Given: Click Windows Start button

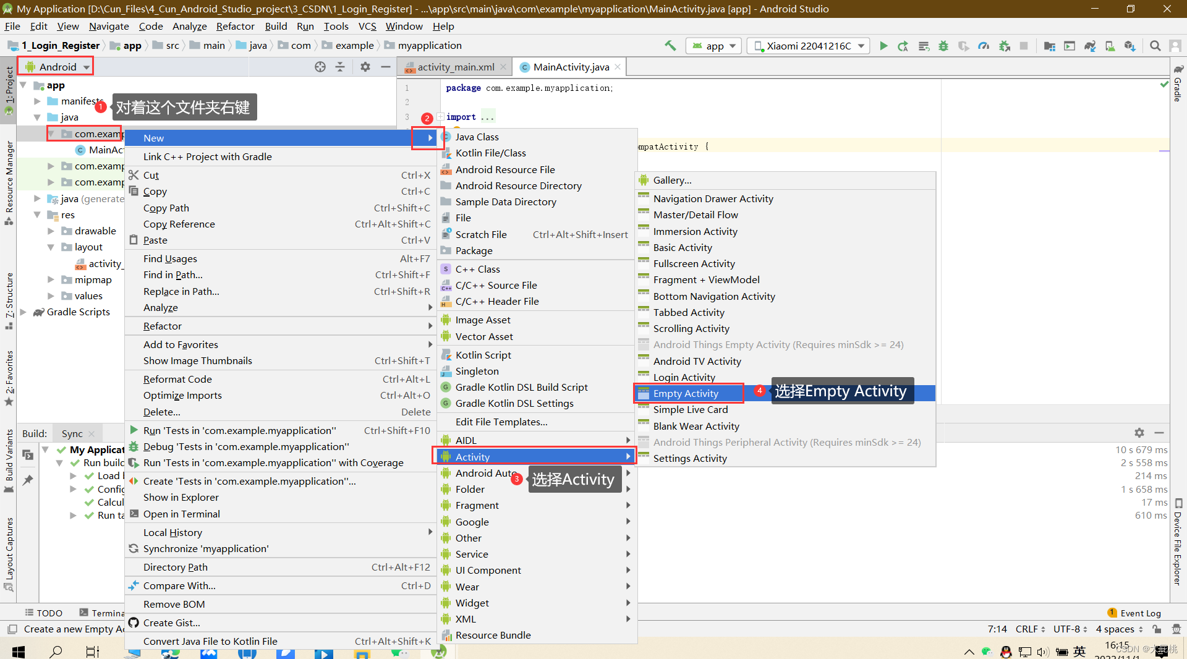Looking at the screenshot, I should coord(19,651).
